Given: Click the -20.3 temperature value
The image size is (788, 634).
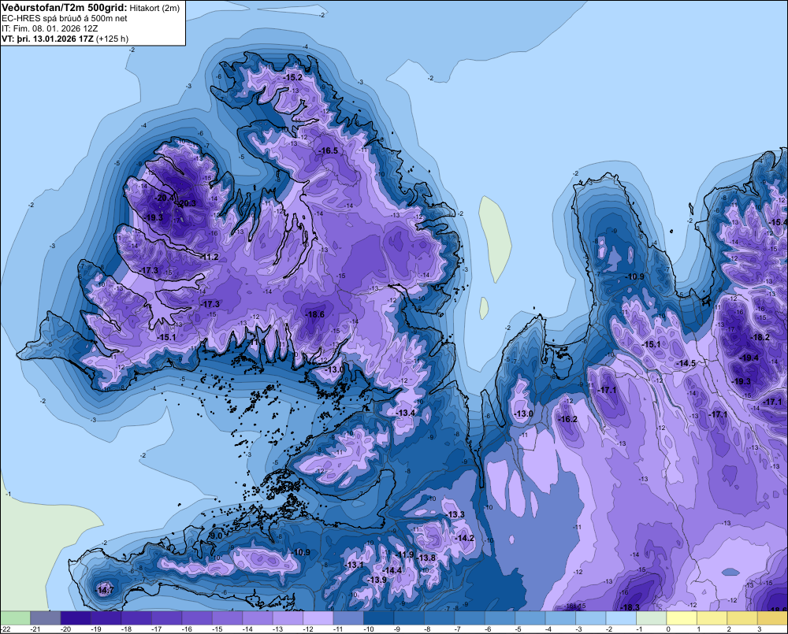Looking at the screenshot, I should click(187, 203).
